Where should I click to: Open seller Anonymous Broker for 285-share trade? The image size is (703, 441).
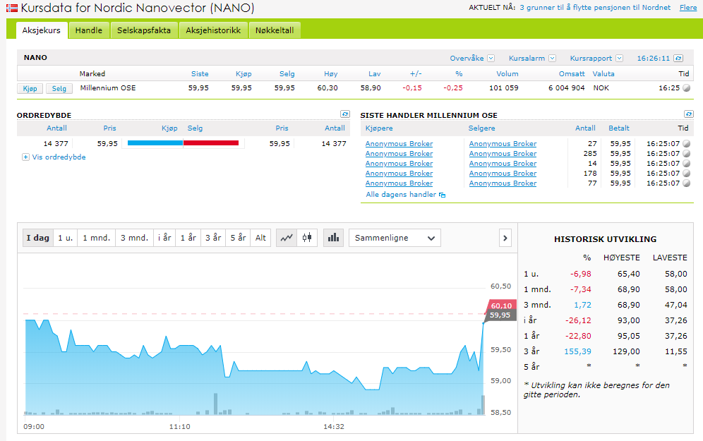click(503, 154)
